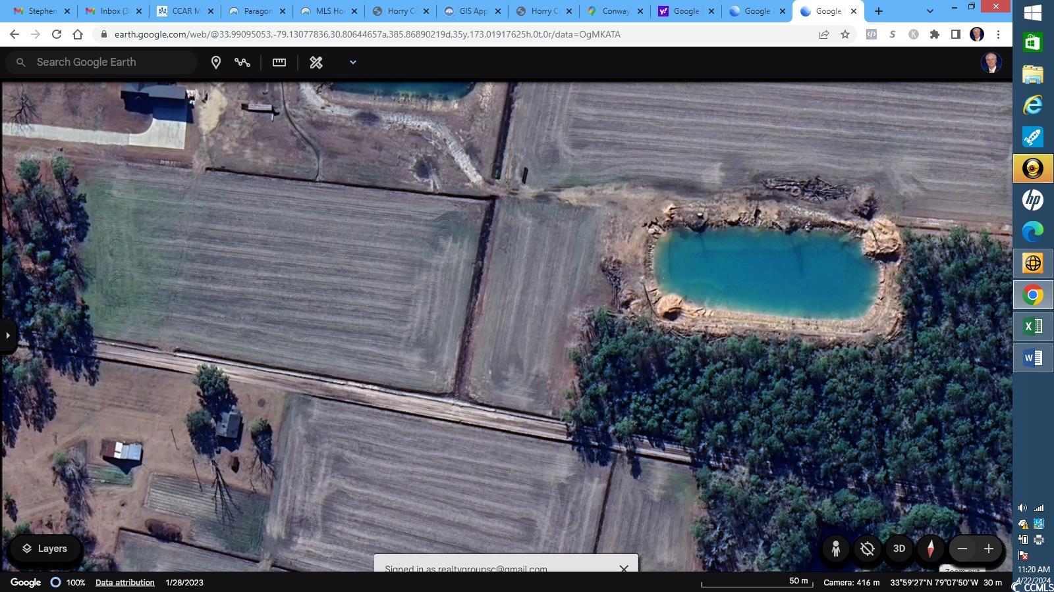
Task: Zoom in with the plus button
Action: (x=988, y=549)
